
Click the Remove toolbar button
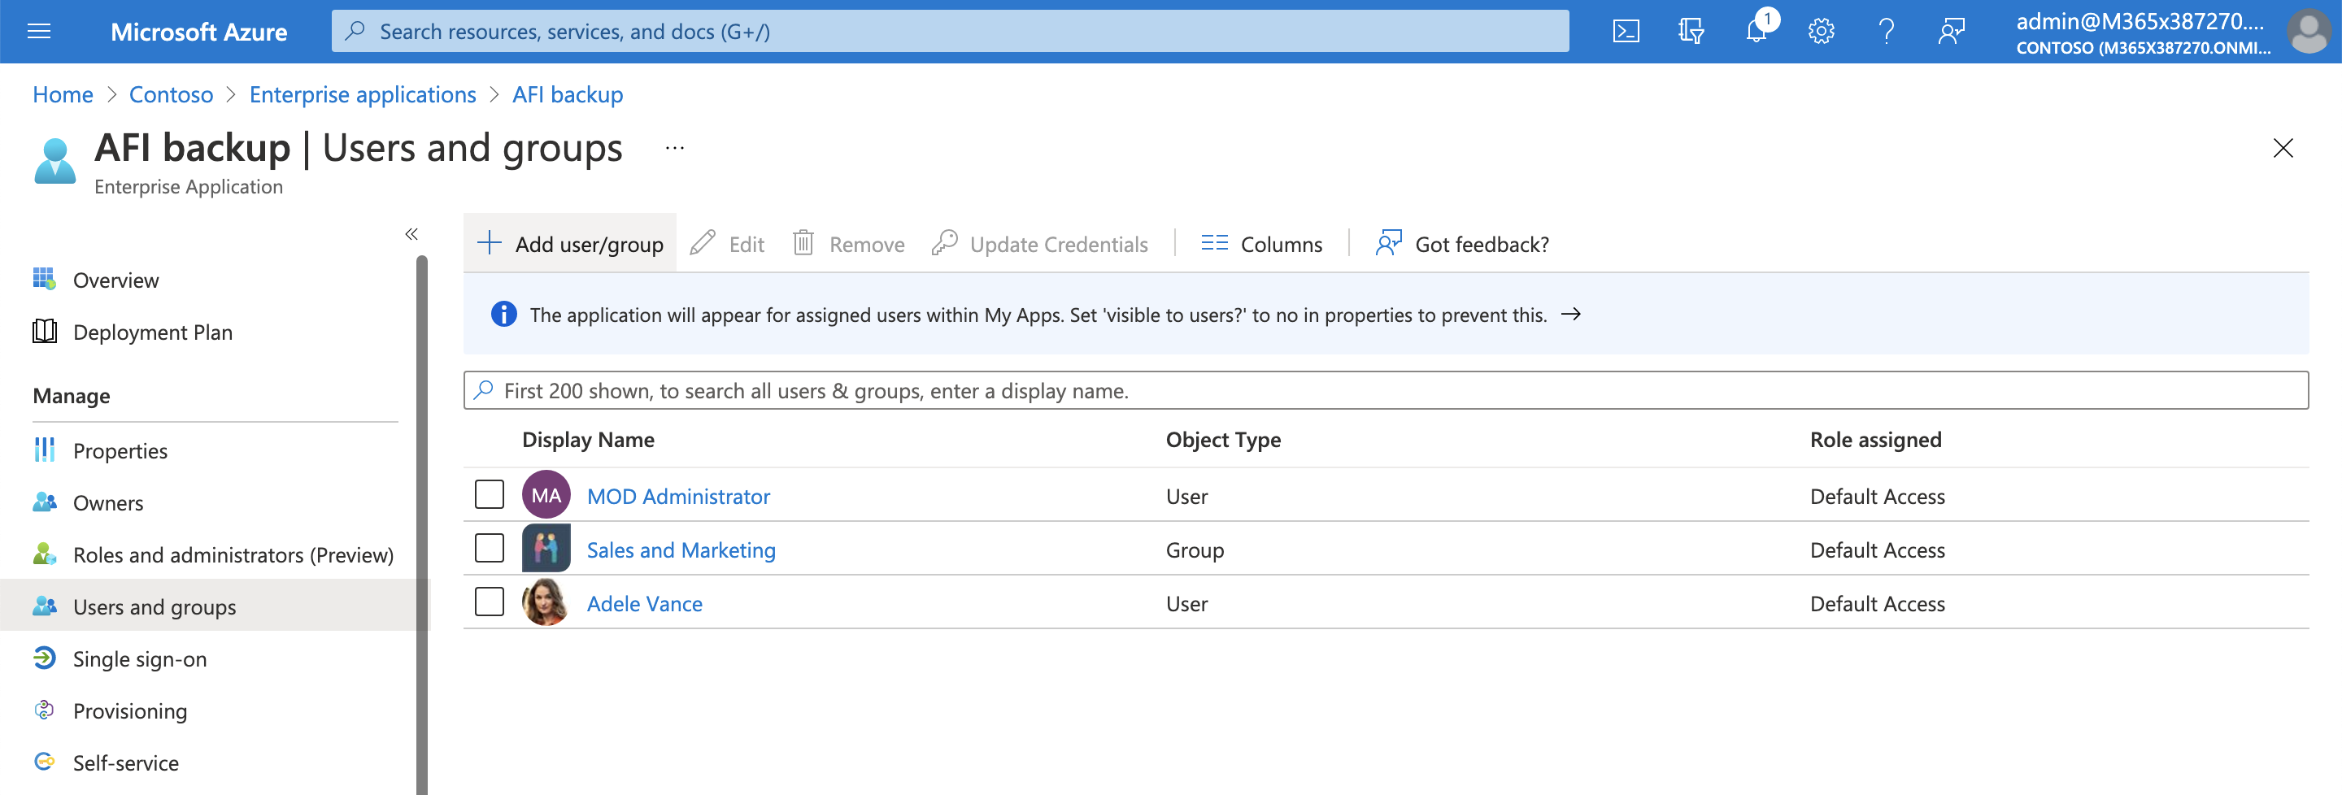(849, 244)
